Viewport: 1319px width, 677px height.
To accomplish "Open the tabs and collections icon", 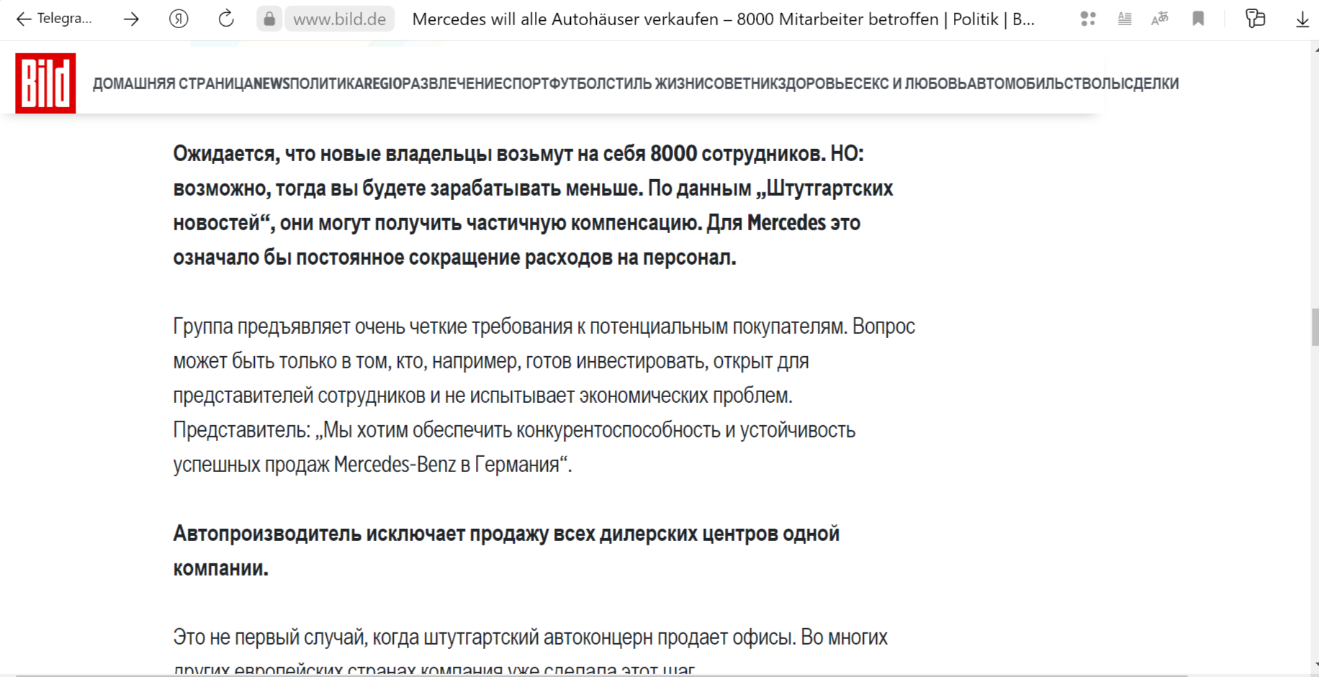I will click(x=1255, y=19).
